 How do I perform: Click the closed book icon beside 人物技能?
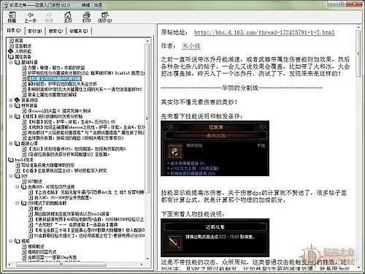pyautogui.click(x=11, y=51)
